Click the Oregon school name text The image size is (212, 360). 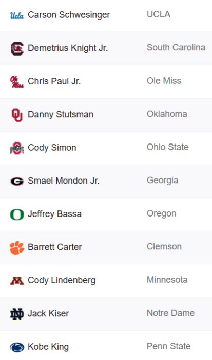[x=161, y=213]
